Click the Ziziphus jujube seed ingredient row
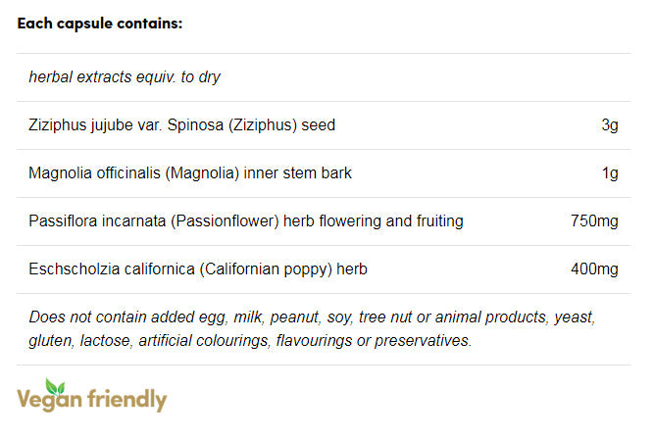The width and height of the screenshot is (654, 439). pyautogui.click(x=181, y=125)
